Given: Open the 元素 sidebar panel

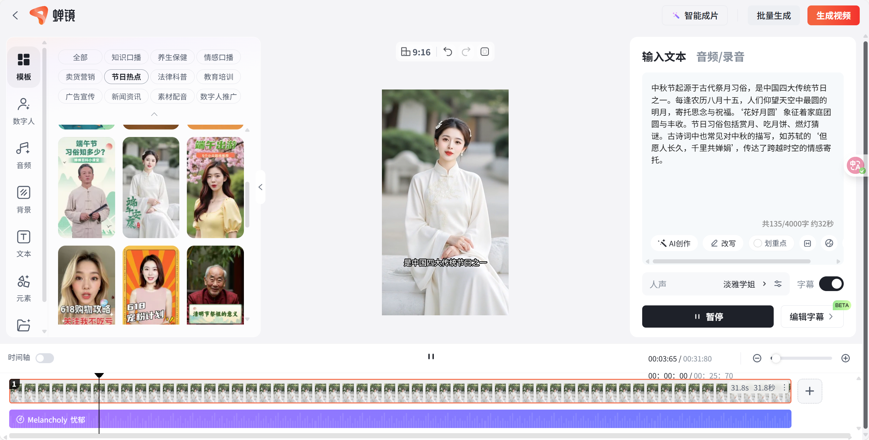Looking at the screenshot, I should tap(24, 288).
